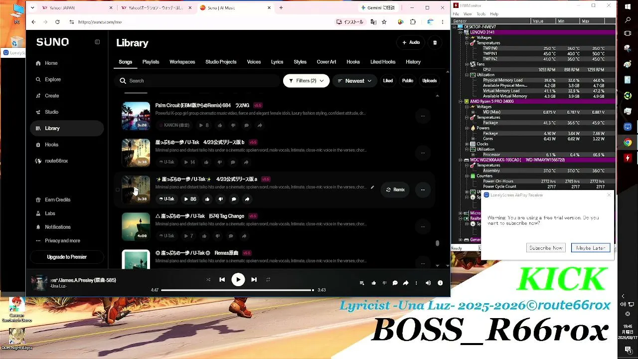Image resolution: width=638 pixels, height=359 pixels.
Task: Skip to the next track
Action: 254,280
